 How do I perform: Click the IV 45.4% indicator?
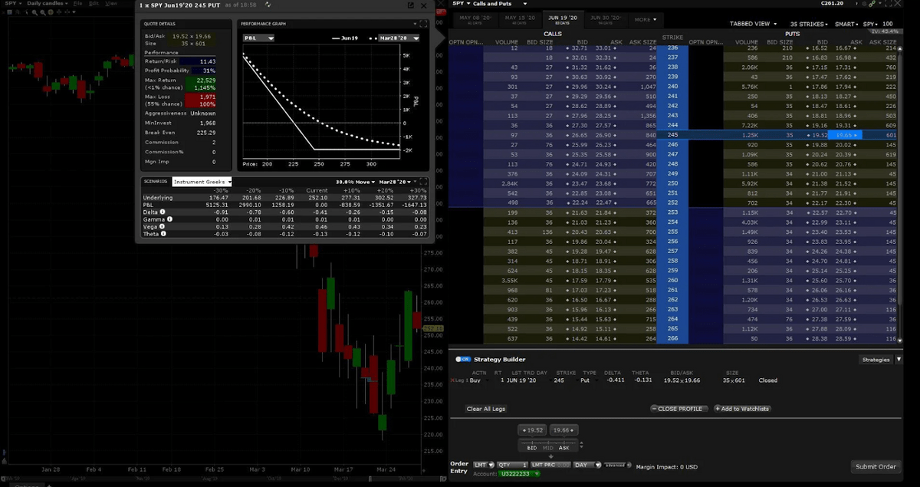click(x=884, y=31)
